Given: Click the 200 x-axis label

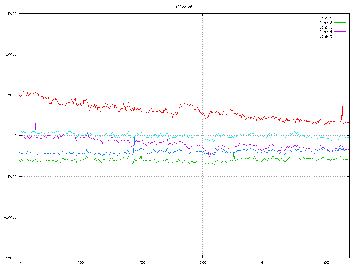Looking at the screenshot, I should point(142,263).
